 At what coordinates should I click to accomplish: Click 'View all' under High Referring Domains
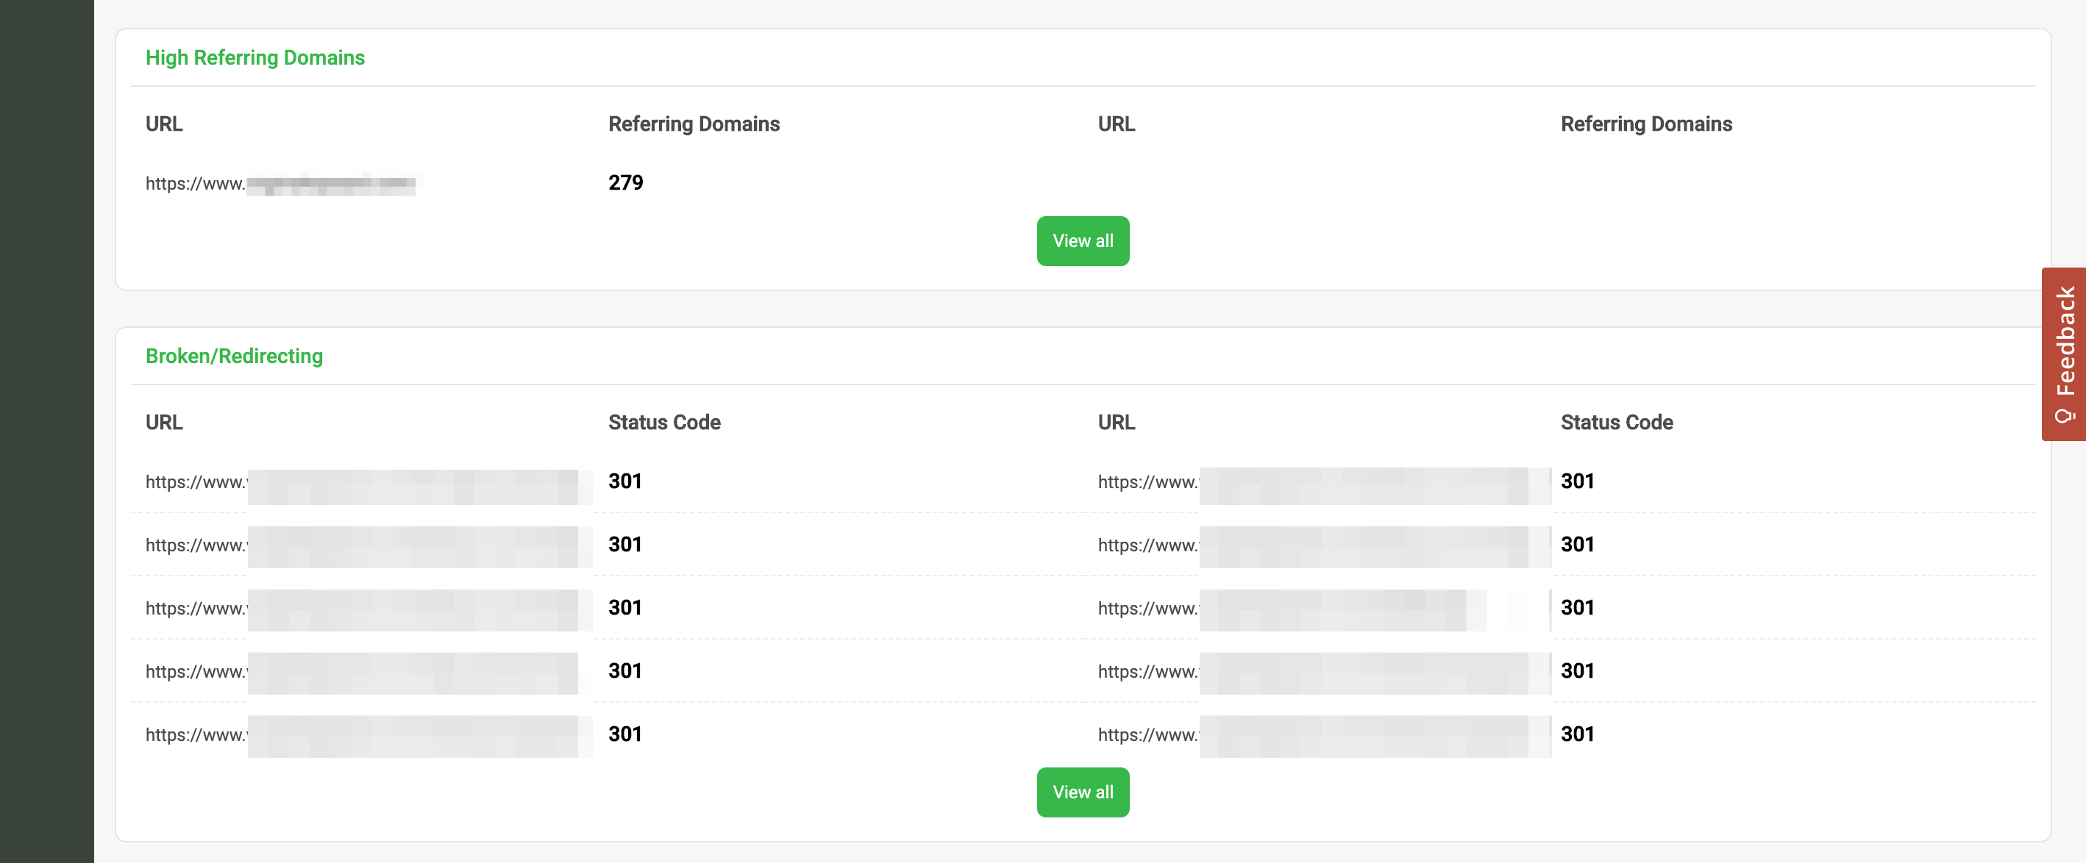tap(1083, 240)
